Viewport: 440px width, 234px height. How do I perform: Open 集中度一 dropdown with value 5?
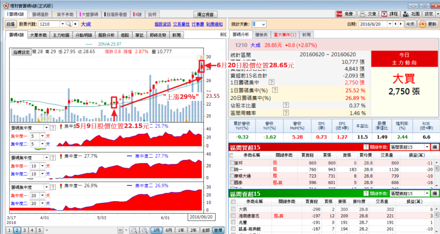click(42, 136)
